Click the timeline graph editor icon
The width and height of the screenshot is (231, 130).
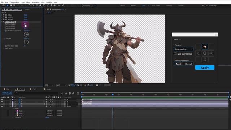tap(78, 94)
